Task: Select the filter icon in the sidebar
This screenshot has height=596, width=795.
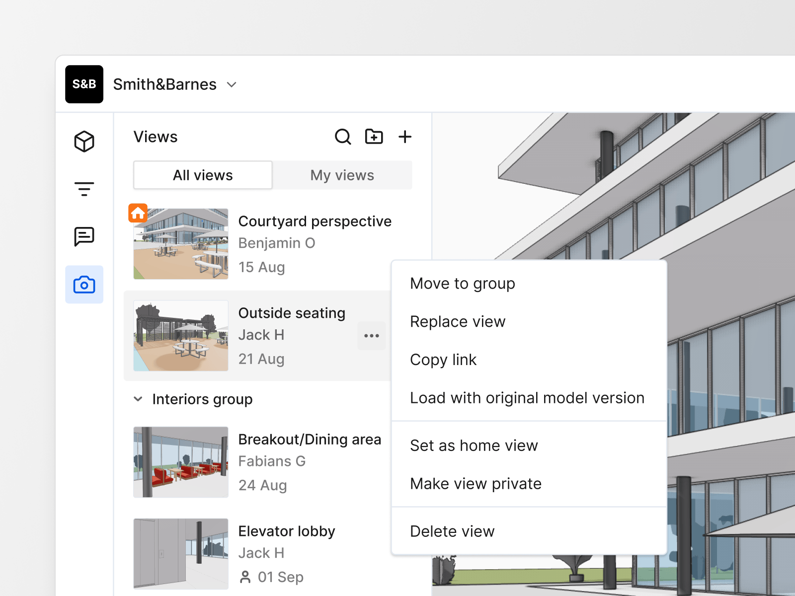Action: pos(84,189)
